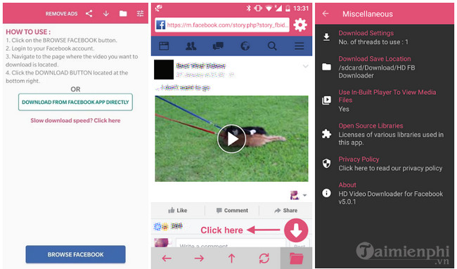This screenshot has height=269, width=457.
Task: Click the media player icon in settings
Action: 326,100
